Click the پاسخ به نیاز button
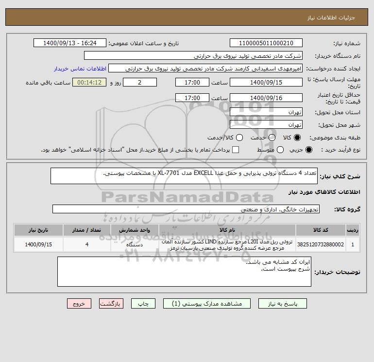This screenshot has width=374, height=362. 283,304
